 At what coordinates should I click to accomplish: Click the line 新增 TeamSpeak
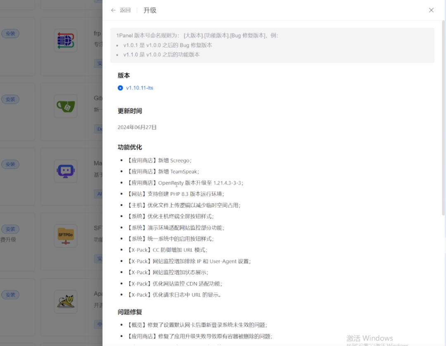[163, 172]
